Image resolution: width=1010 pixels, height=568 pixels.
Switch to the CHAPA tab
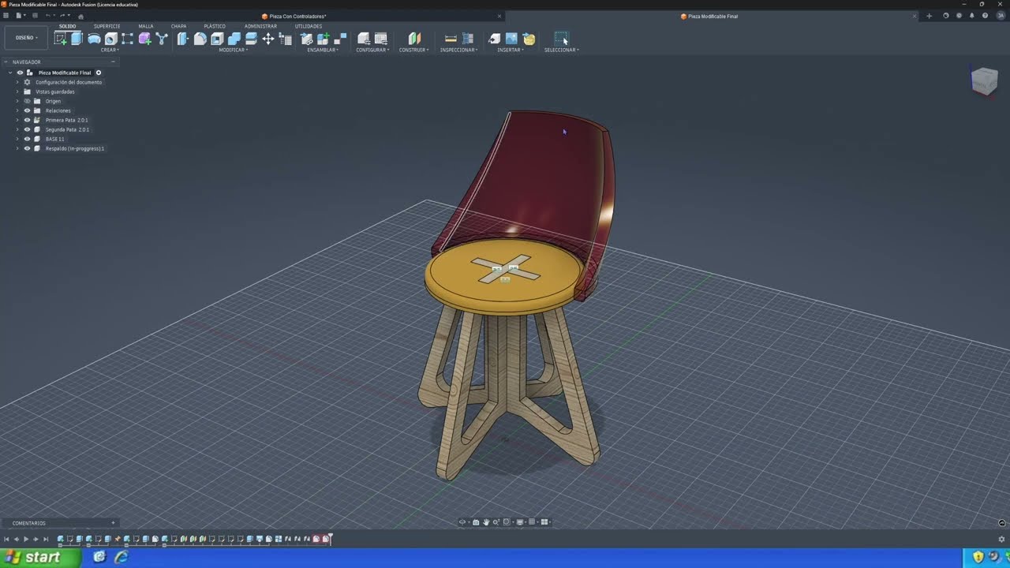click(x=179, y=26)
